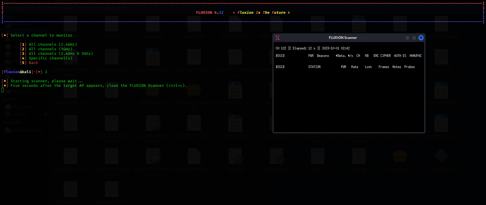Image resolution: width=486 pixels, height=205 pixels.
Task: Click the FLUXION Scanner window title text
Action: [x=343, y=38]
